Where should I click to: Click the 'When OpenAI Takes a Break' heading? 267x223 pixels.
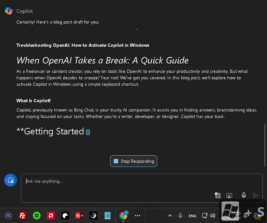tap(102, 60)
